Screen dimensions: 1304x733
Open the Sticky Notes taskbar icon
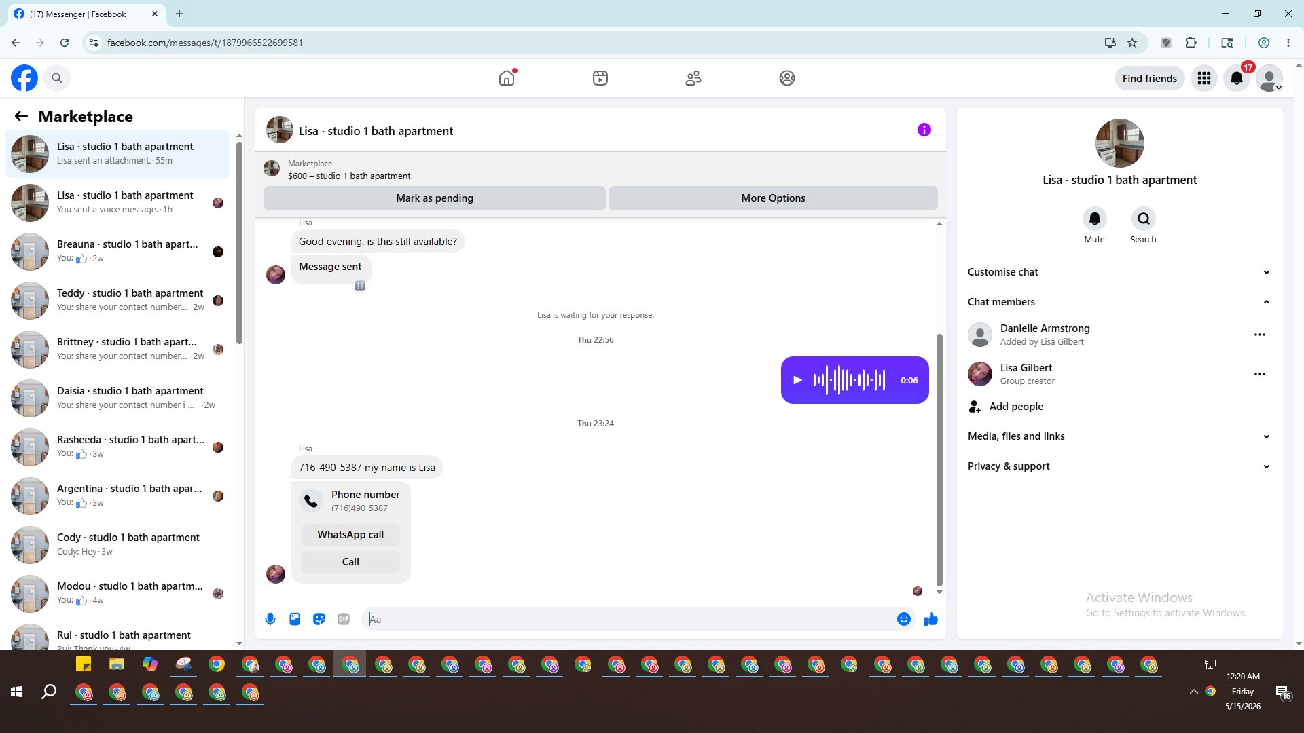pyautogui.click(x=84, y=664)
